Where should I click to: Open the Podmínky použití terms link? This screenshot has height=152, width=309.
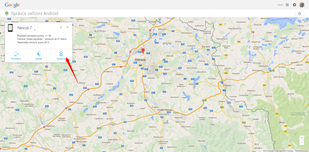(x=301, y=151)
